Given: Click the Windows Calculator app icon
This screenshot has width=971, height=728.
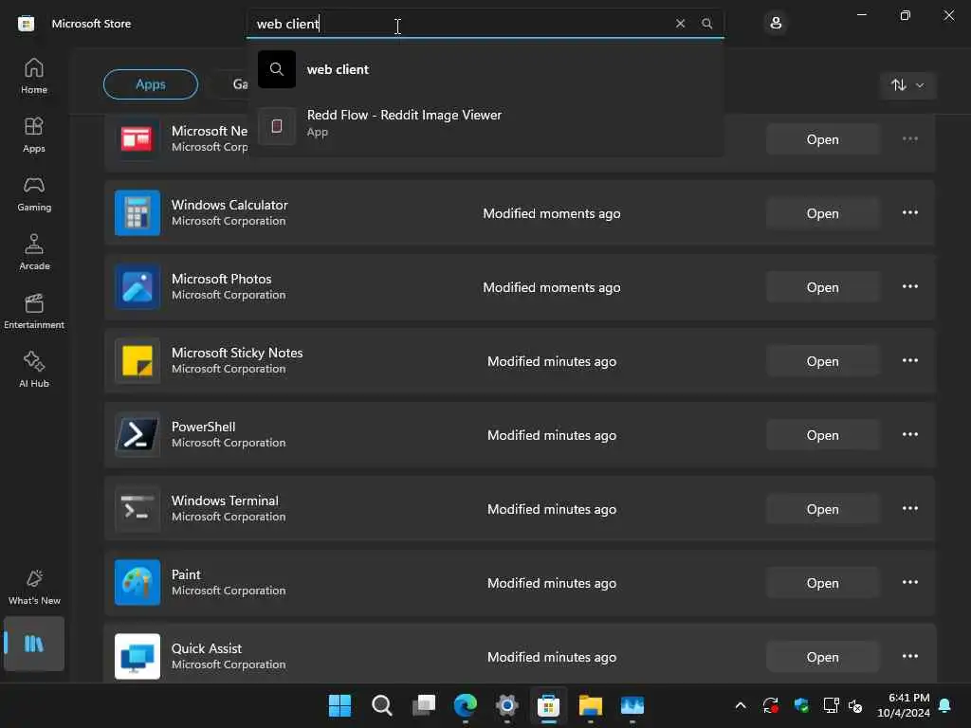Looking at the screenshot, I should (x=137, y=213).
